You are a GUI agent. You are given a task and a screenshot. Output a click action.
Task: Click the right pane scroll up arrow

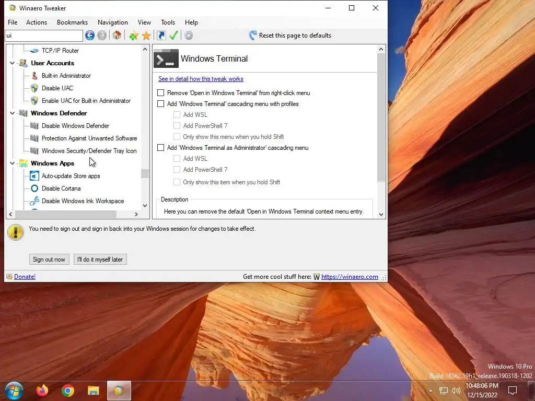(x=381, y=50)
